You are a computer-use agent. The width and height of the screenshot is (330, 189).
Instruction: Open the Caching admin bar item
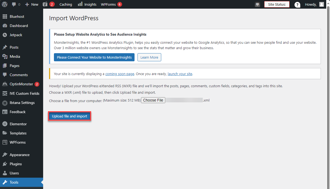point(66,4)
